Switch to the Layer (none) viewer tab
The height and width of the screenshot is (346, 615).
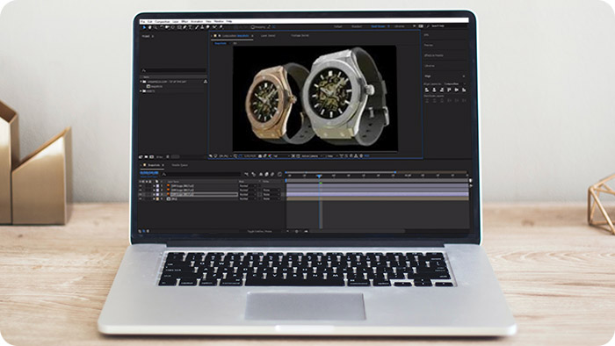(268, 35)
